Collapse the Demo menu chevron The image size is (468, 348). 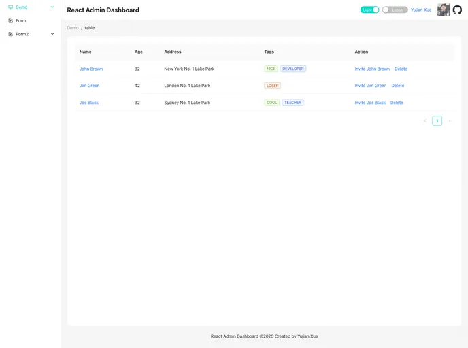(52, 7)
